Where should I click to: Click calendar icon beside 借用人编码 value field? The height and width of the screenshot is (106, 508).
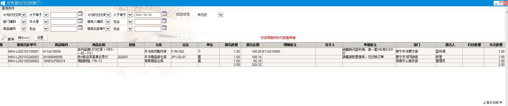[164, 21]
